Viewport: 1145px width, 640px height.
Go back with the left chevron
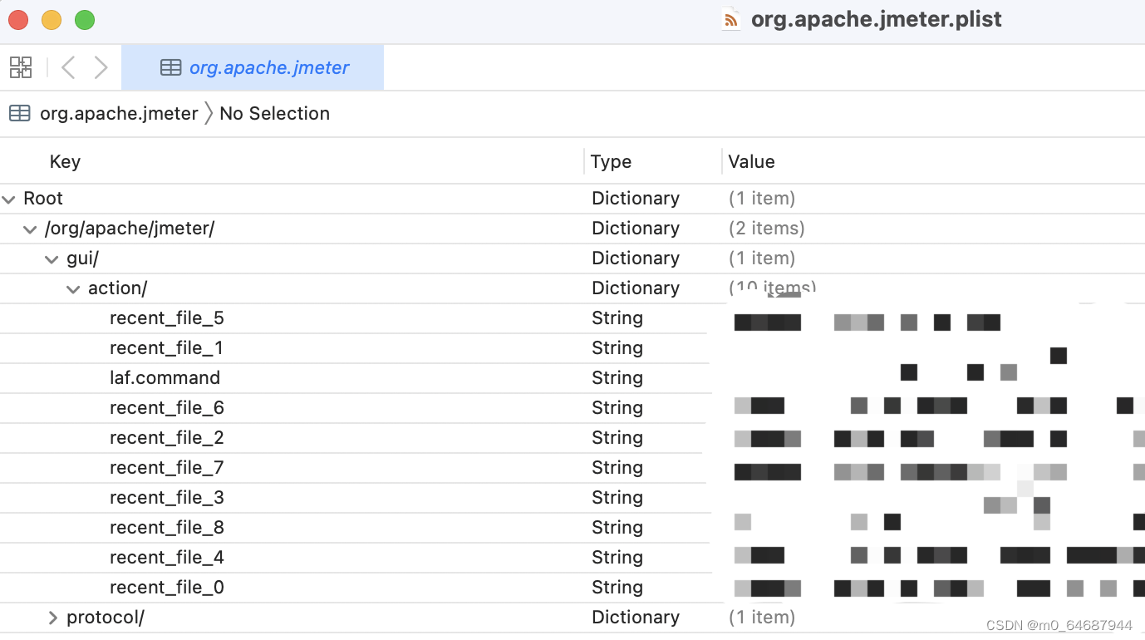click(x=69, y=67)
